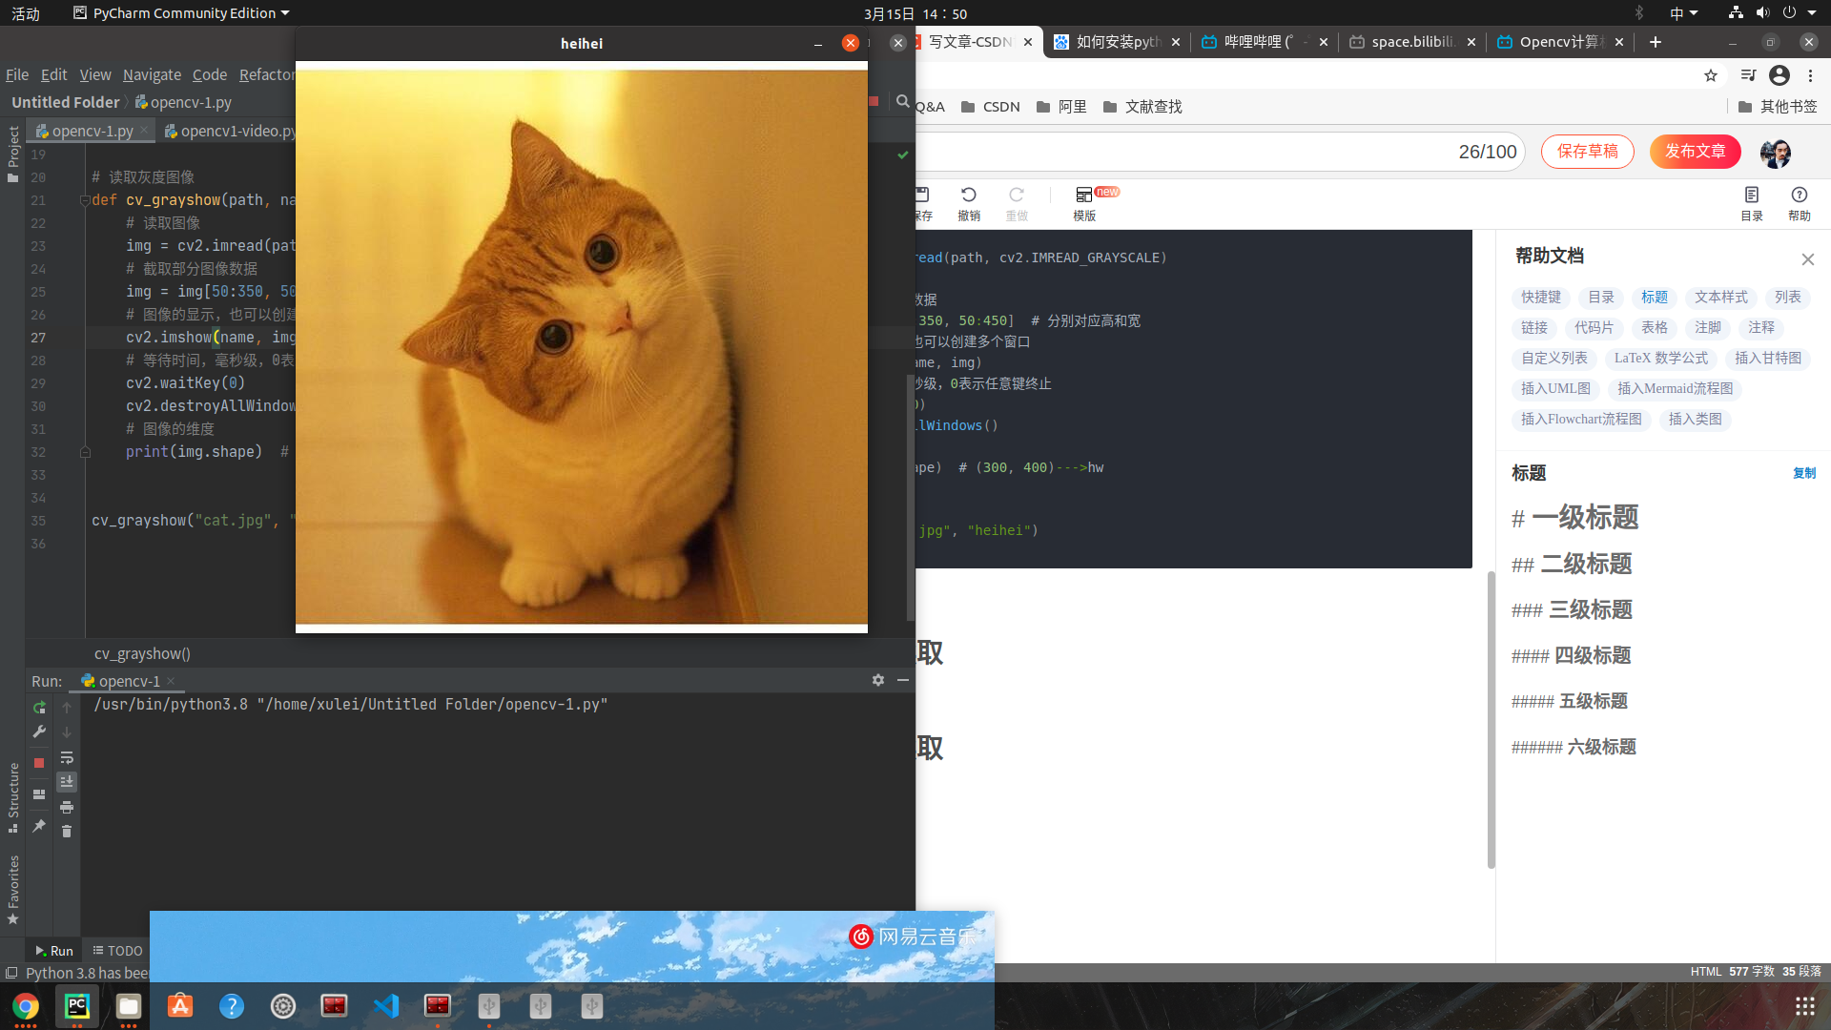Screen dimensions: 1831x1030
Task: Open PyCharm Community Edition app menu dropdown
Action: tap(181, 13)
